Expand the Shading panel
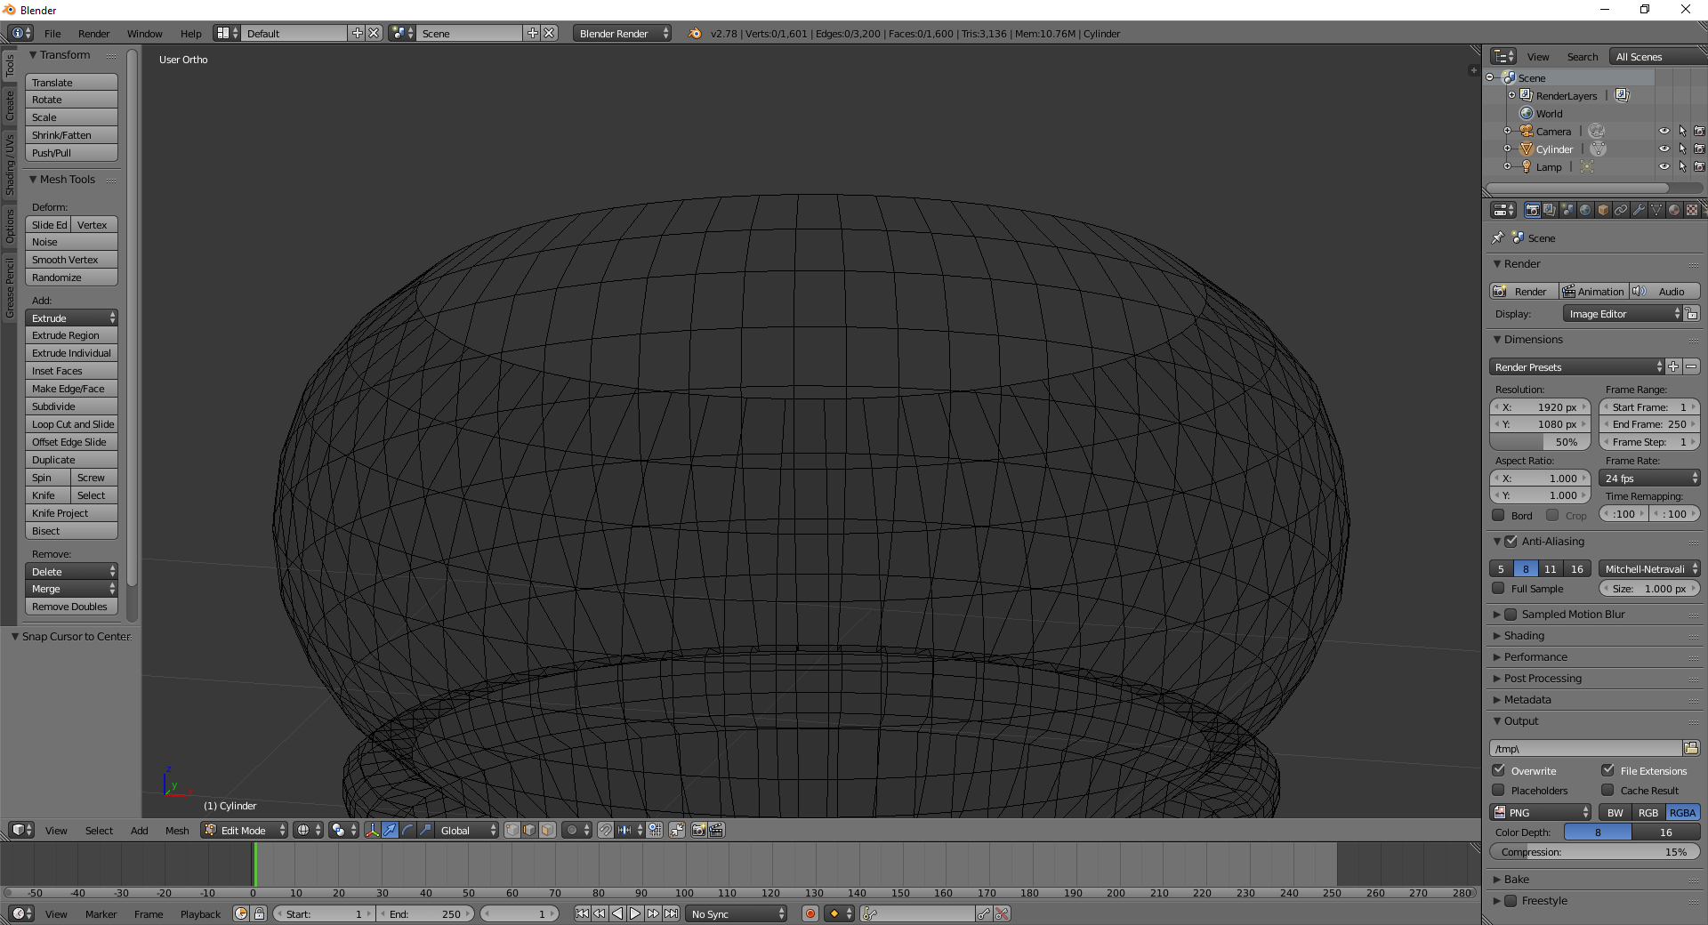The height and width of the screenshot is (925, 1708). pyautogui.click(x=1524, y=636)
